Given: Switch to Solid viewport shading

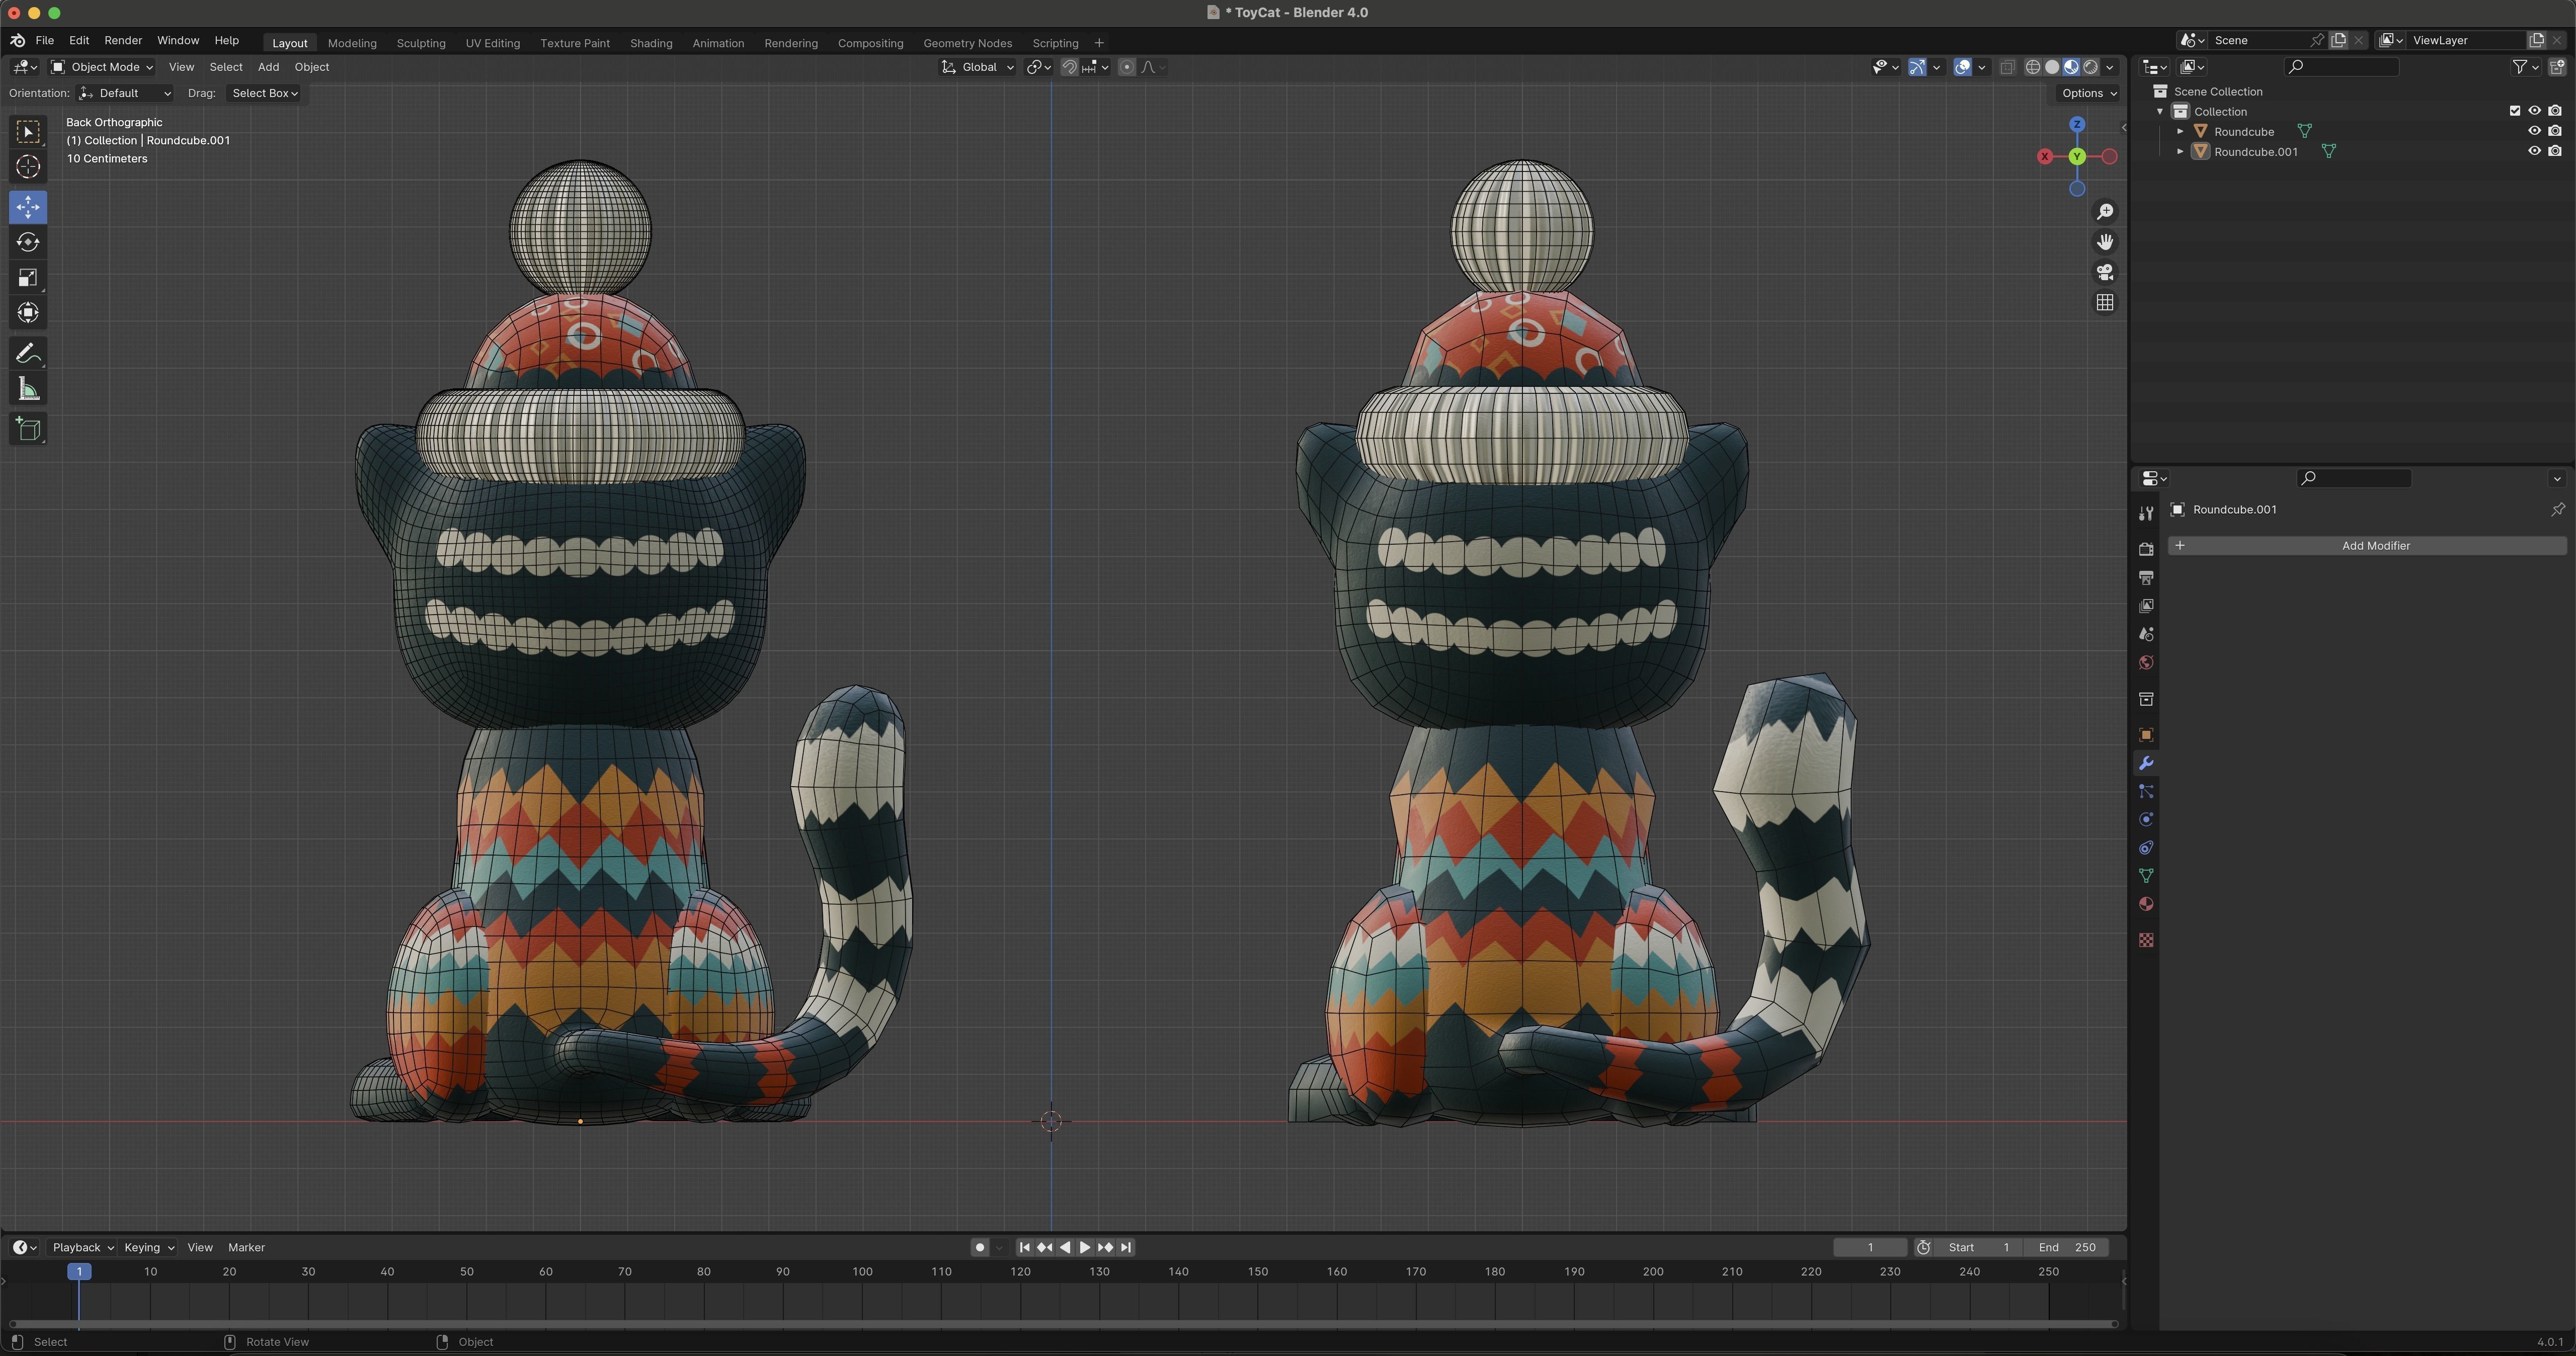Looking at the screenshot, I should [x=2052, y=67].
